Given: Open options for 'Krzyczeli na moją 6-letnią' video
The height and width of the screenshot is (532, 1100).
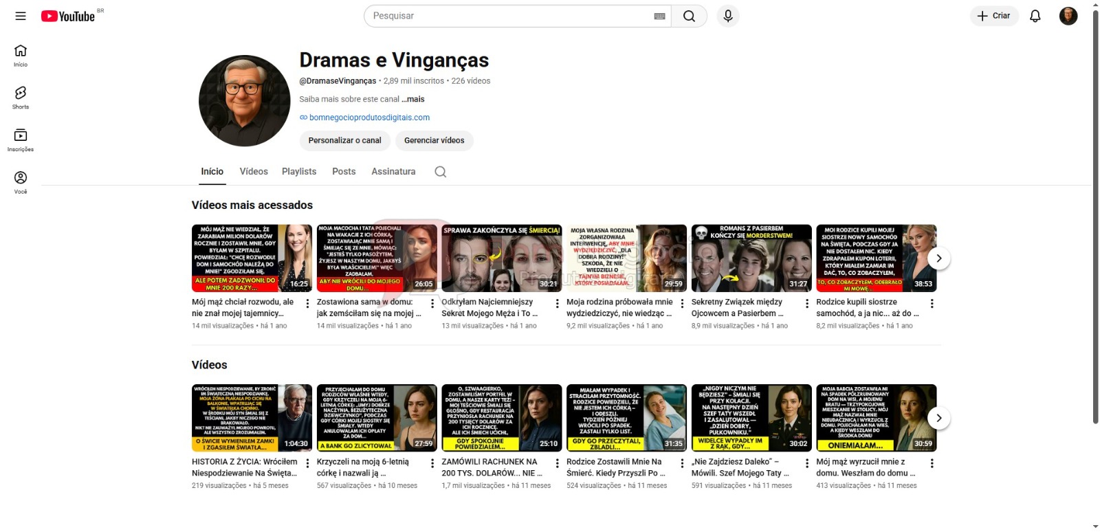Looking at the screenshot, I should (x=432, y=463).
